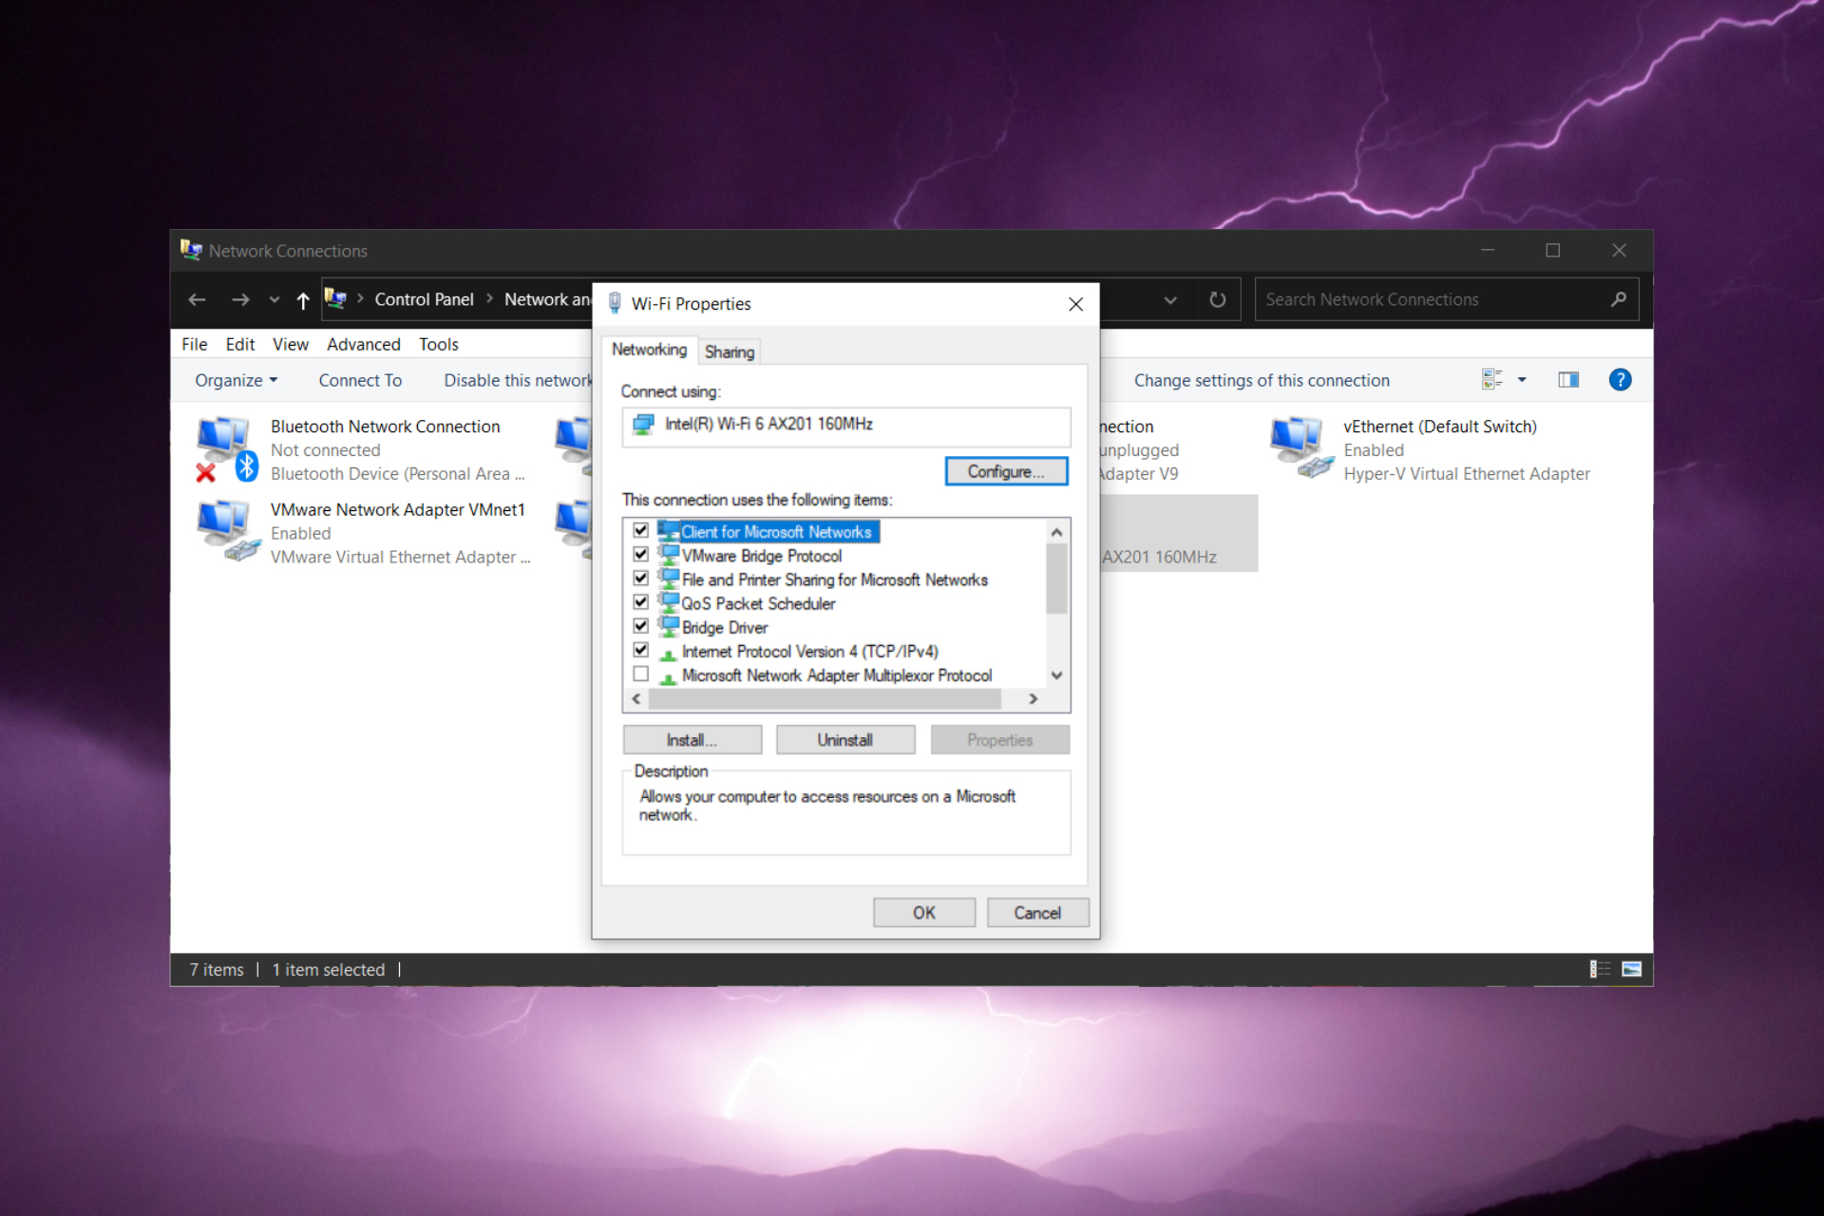Toggle the preview pane icon in the command bar
The image size is (1824, 1216).
click(x=1568, y=380)
